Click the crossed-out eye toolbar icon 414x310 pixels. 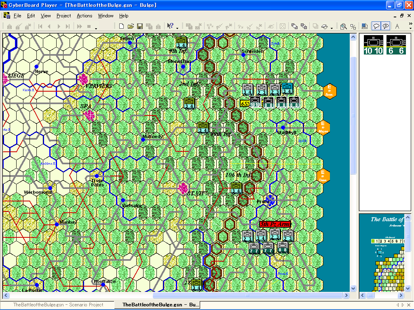271,26
